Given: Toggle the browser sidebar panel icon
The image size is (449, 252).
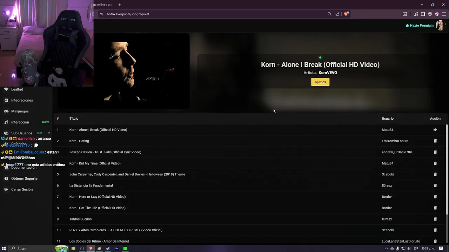Looking at the screenshot, I should pyautogui.click(x=423, y=14).
